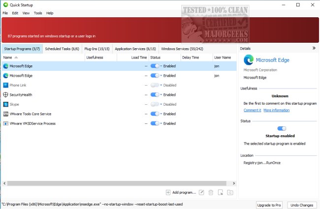
Task: Click the Phone Link row icon
Action: coord(5,85)
